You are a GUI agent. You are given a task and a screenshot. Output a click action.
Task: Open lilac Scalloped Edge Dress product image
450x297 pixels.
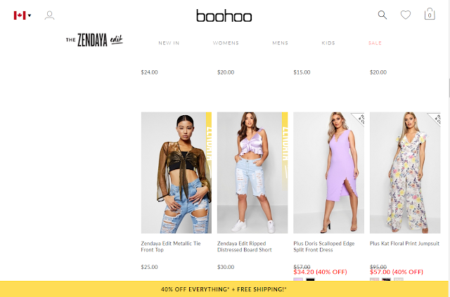pyautogui.click(x=328, y=173)
